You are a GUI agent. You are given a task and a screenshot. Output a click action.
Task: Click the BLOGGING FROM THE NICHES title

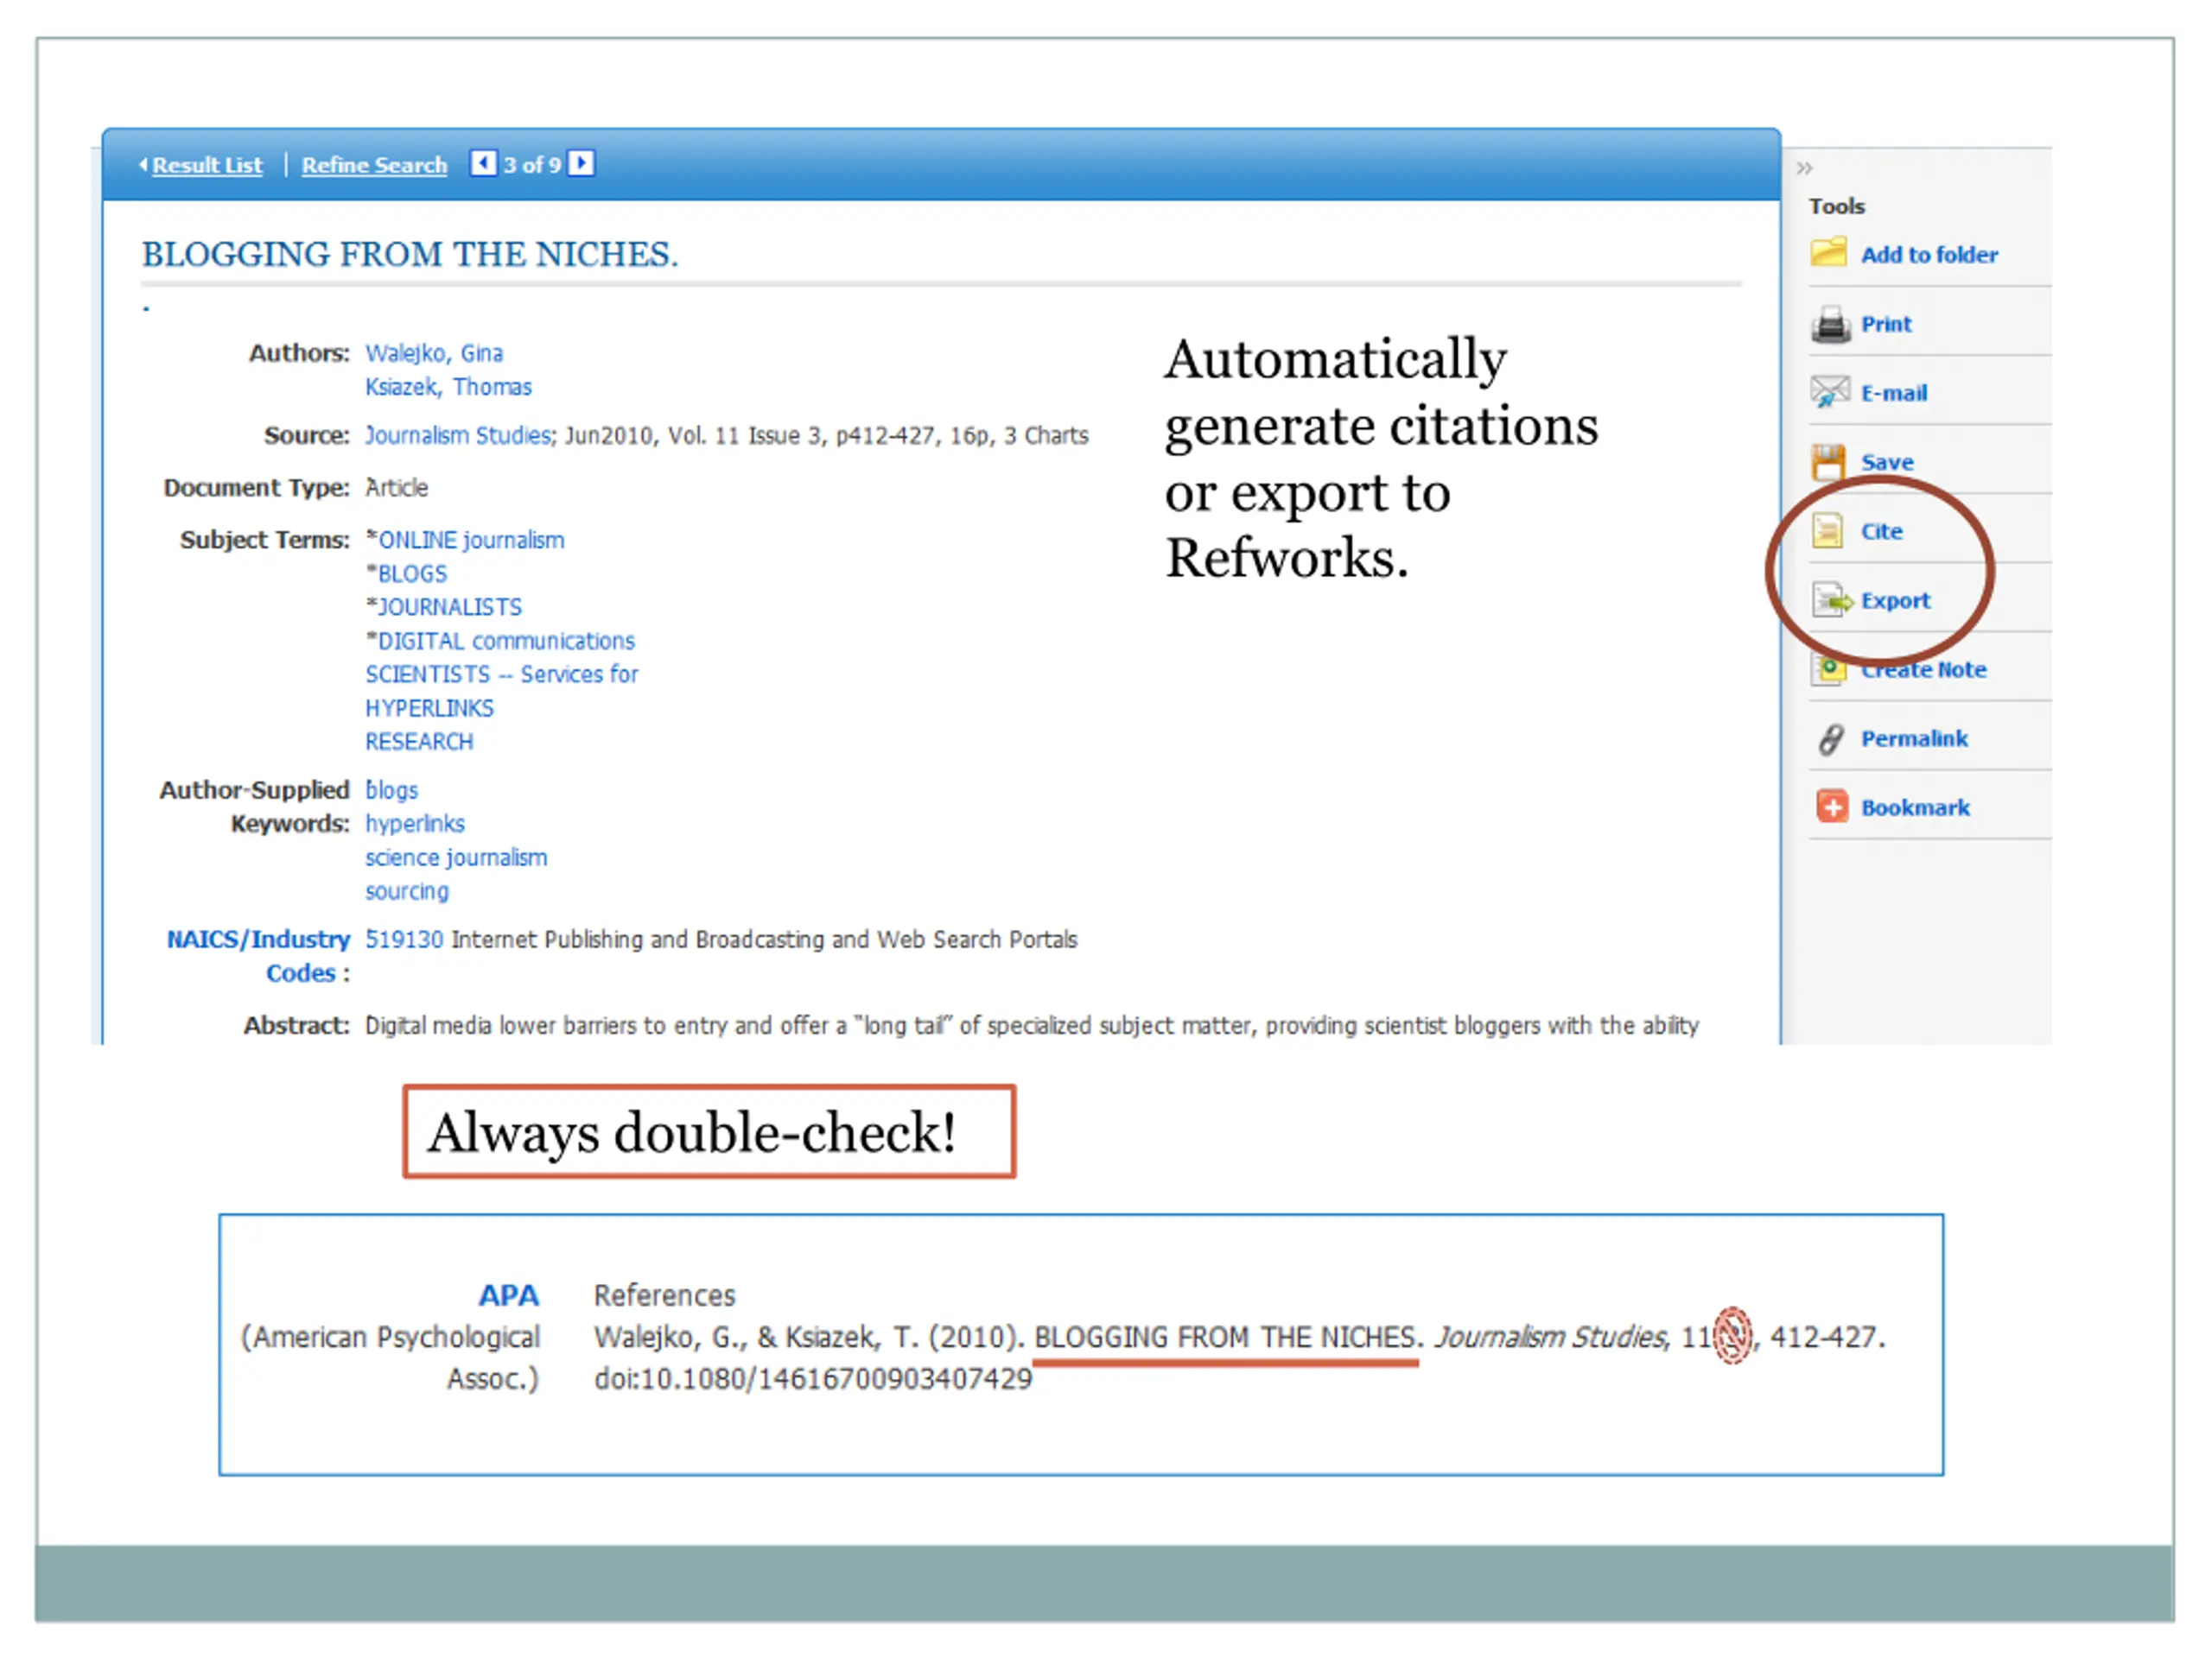(x=409, y=254)
